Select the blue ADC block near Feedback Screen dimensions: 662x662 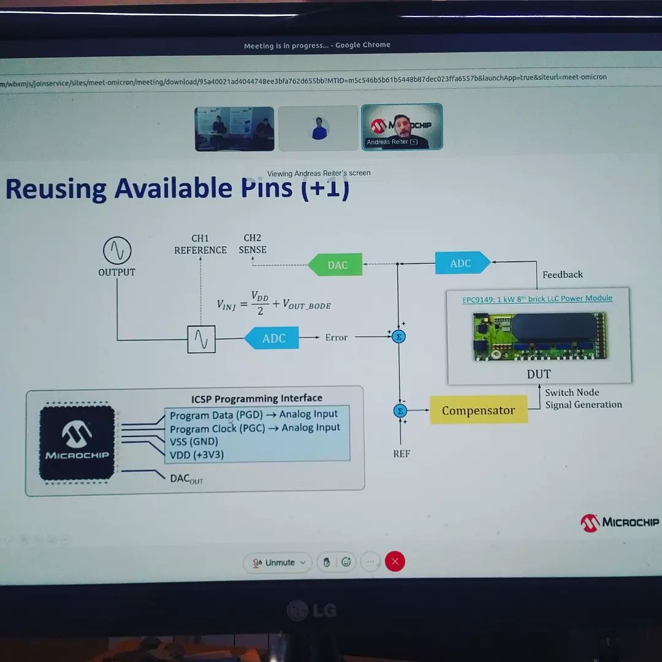tap(461, 263)
